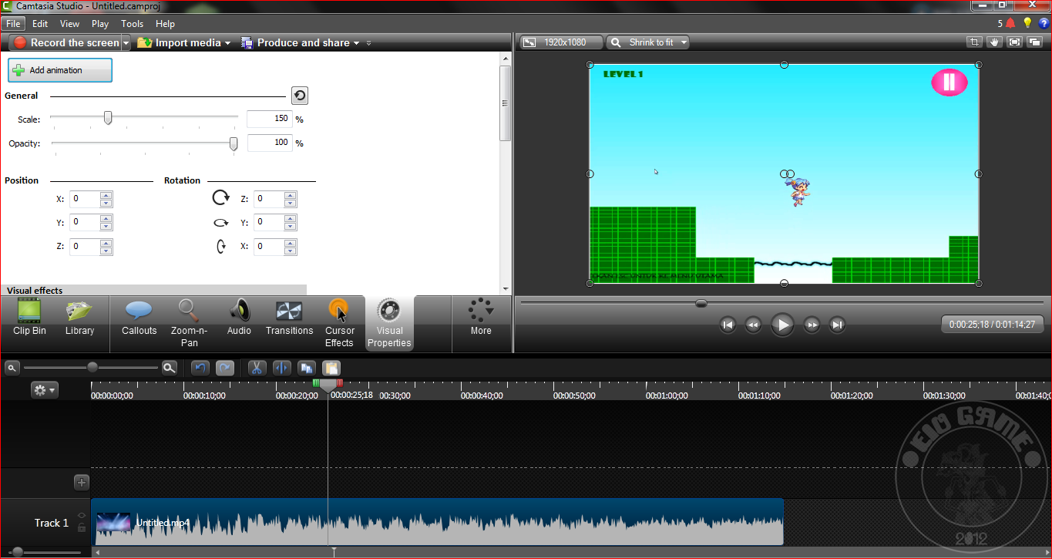Open the Shrink to fit zoom dropdown
The width and height of the screenshot is (1052, 559).
click(x=648, y=42)
